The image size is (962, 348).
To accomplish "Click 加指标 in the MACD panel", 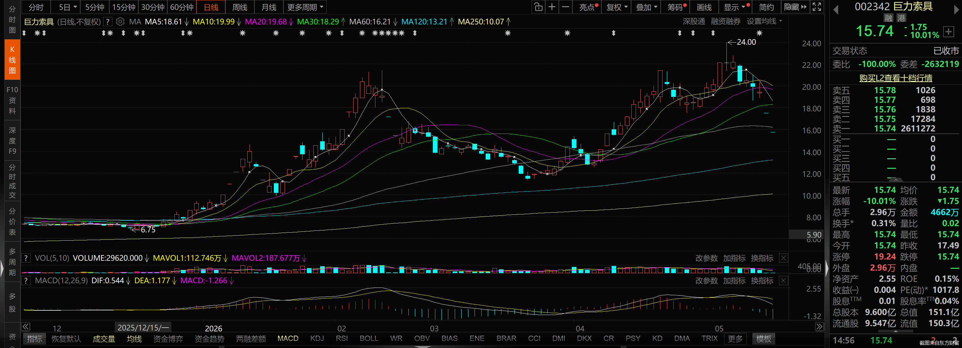I will coord(734,280).
